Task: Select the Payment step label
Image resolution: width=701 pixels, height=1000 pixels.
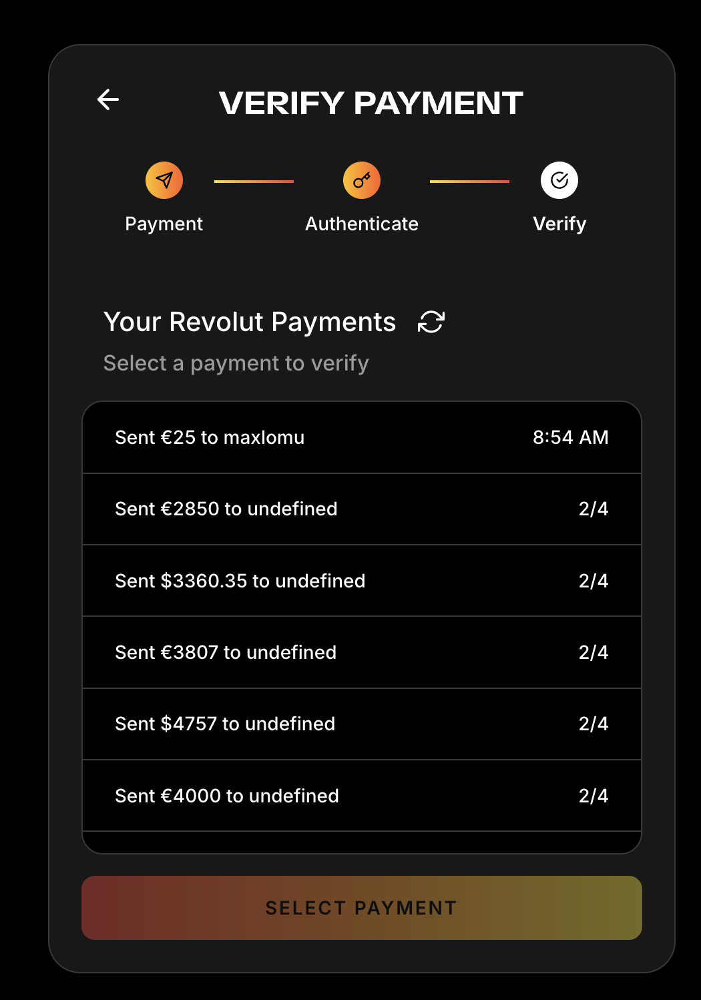Action: 164,224
